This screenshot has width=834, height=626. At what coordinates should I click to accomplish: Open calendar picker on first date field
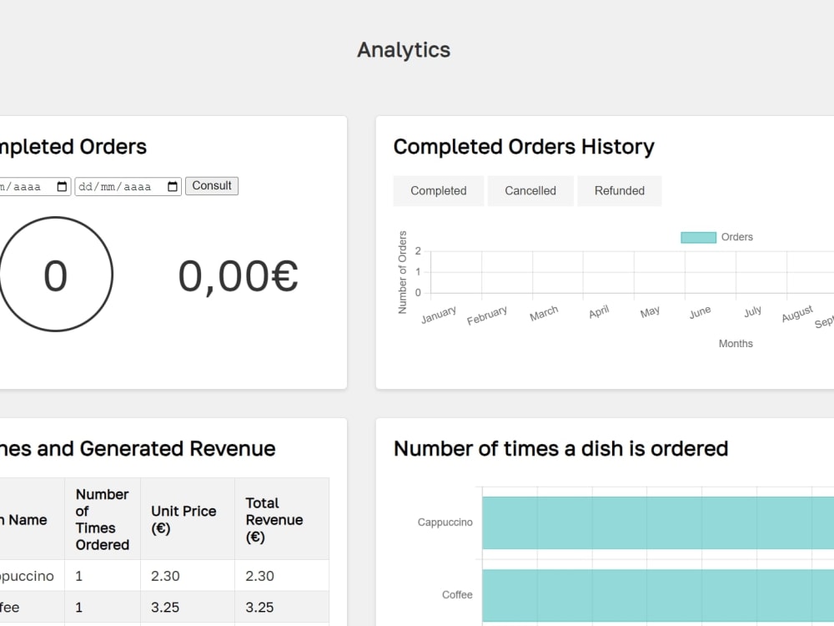[x=62, y=186]
